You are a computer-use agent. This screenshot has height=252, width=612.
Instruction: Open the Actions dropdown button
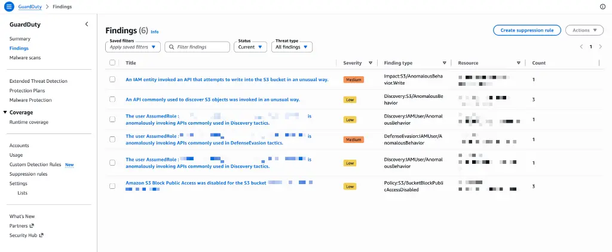[585, 30]
